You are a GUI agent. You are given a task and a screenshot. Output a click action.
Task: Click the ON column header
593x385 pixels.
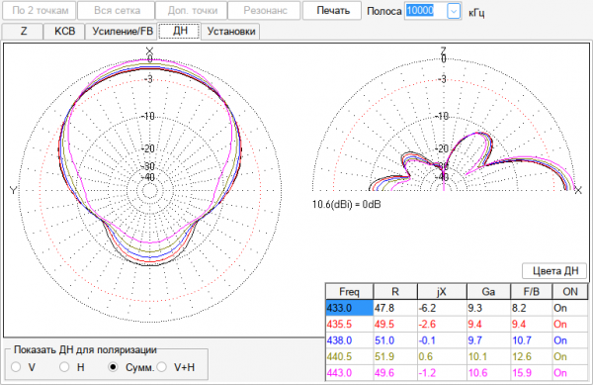pyautogui.click(x=570, y=292)
